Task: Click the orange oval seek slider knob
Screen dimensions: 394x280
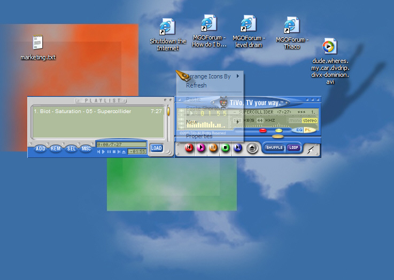Action: 278,137
